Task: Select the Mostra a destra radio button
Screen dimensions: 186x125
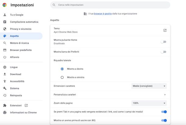Action: pyautogui.click(x=62, y=69)
